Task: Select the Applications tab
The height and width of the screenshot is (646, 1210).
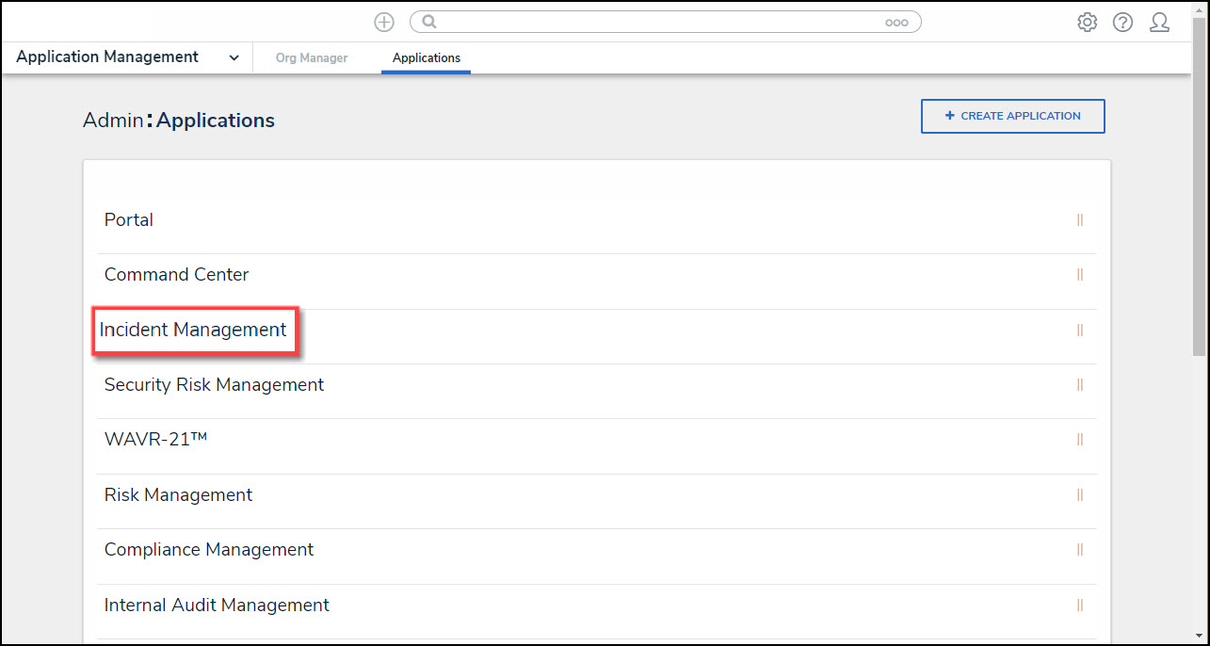Action: [x=427, y=58]
